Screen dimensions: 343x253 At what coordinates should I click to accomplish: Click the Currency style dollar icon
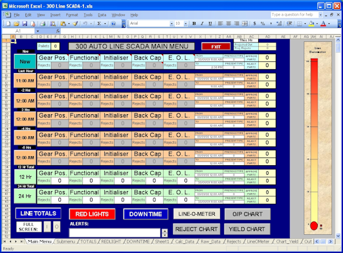[x=254, y=23]
